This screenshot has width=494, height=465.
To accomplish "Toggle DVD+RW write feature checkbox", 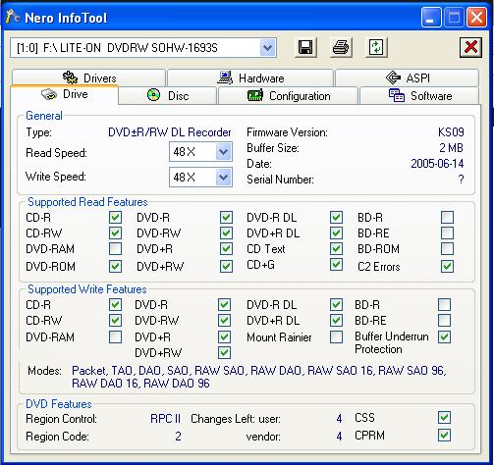I will click(x=224, y=352).
